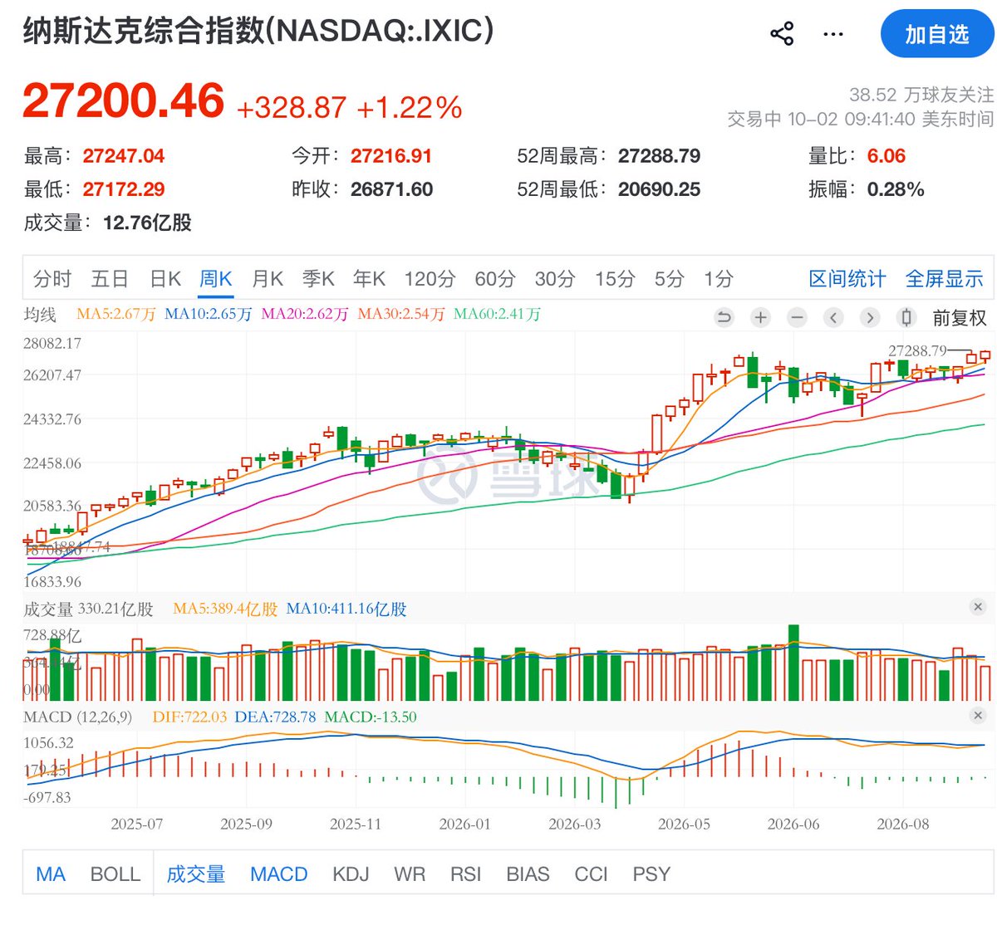Image resolution: width=997 pixels, height=925 pixels.
Task: Move chart right with right-chevron icon
Action: (870, 317)
